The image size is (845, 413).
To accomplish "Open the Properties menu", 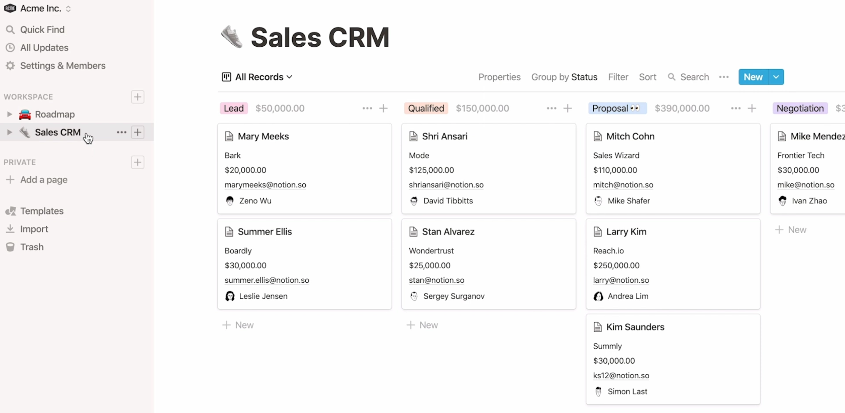I will 499,77.
